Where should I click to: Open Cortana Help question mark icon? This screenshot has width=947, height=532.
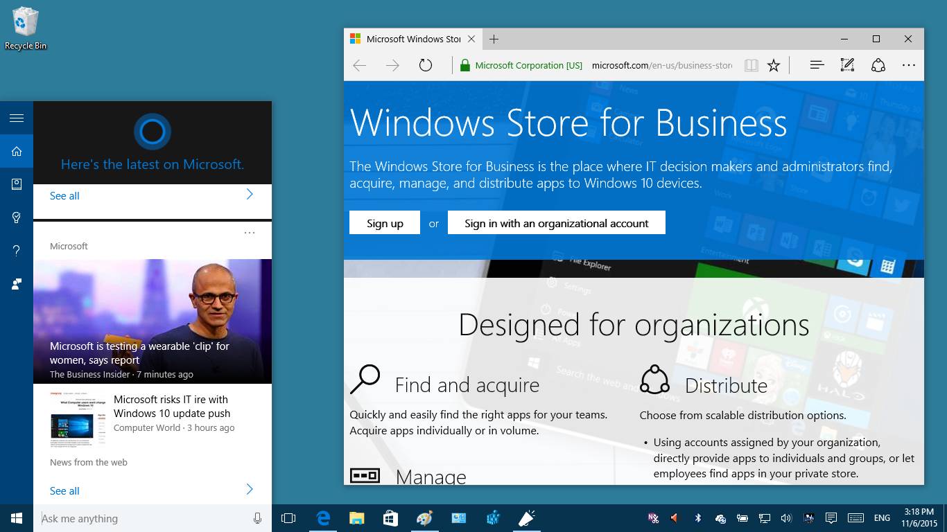click(x=17, y=251)
